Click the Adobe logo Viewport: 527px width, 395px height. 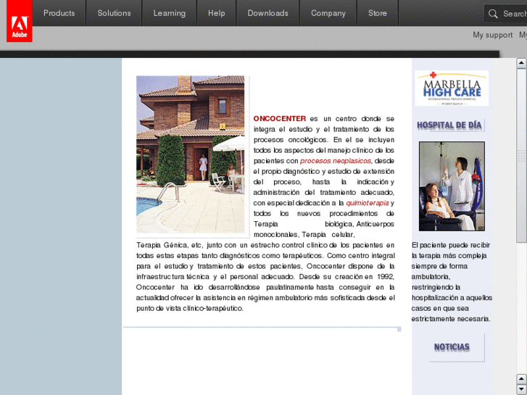point(19,21)
